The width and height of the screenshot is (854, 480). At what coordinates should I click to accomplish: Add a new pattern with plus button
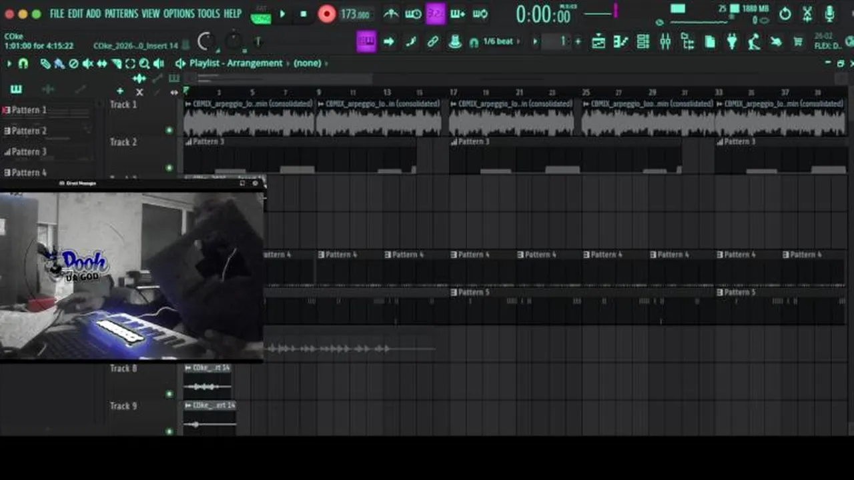coord(578,41)
